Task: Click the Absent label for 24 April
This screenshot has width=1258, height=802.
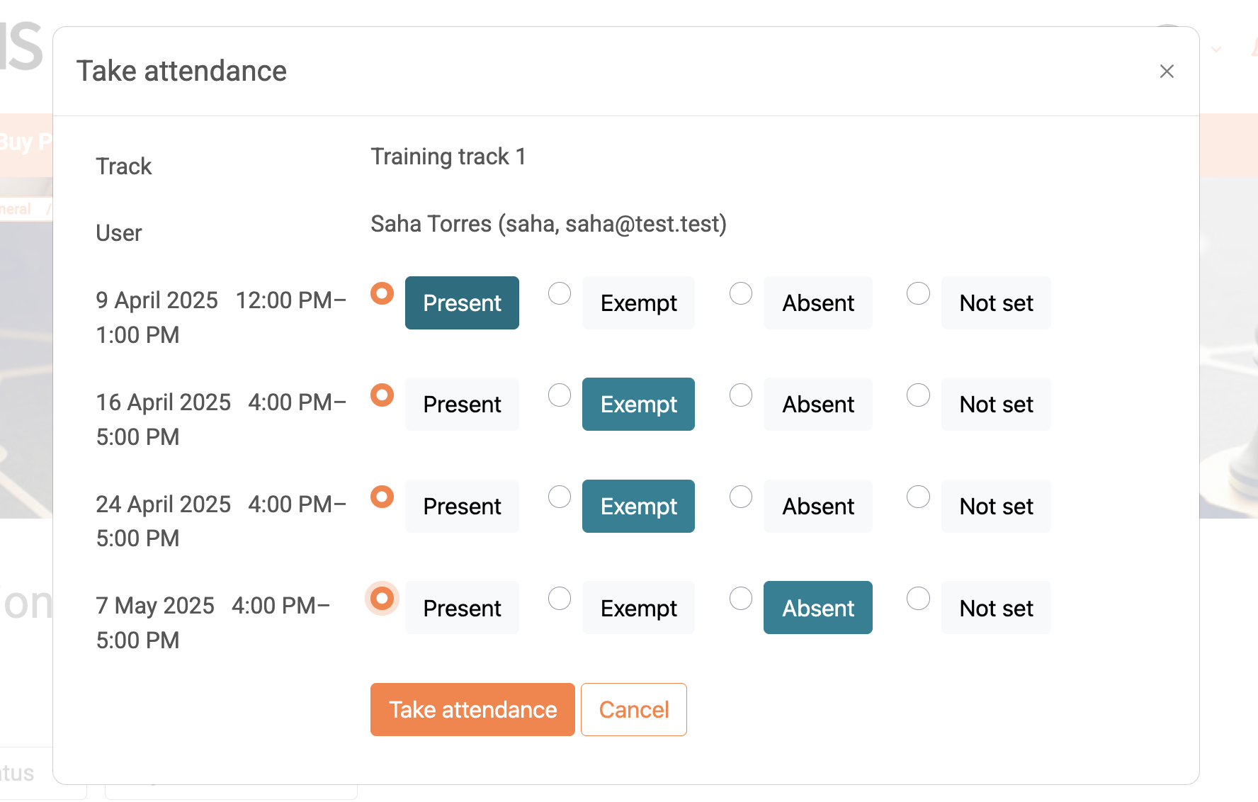Action: (x=818, y=506)
